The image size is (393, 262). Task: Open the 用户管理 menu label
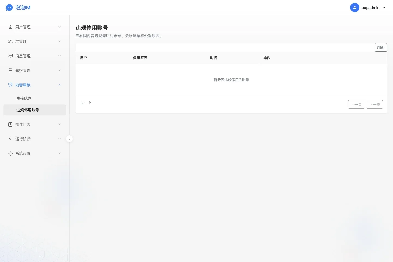coord(23,27)
